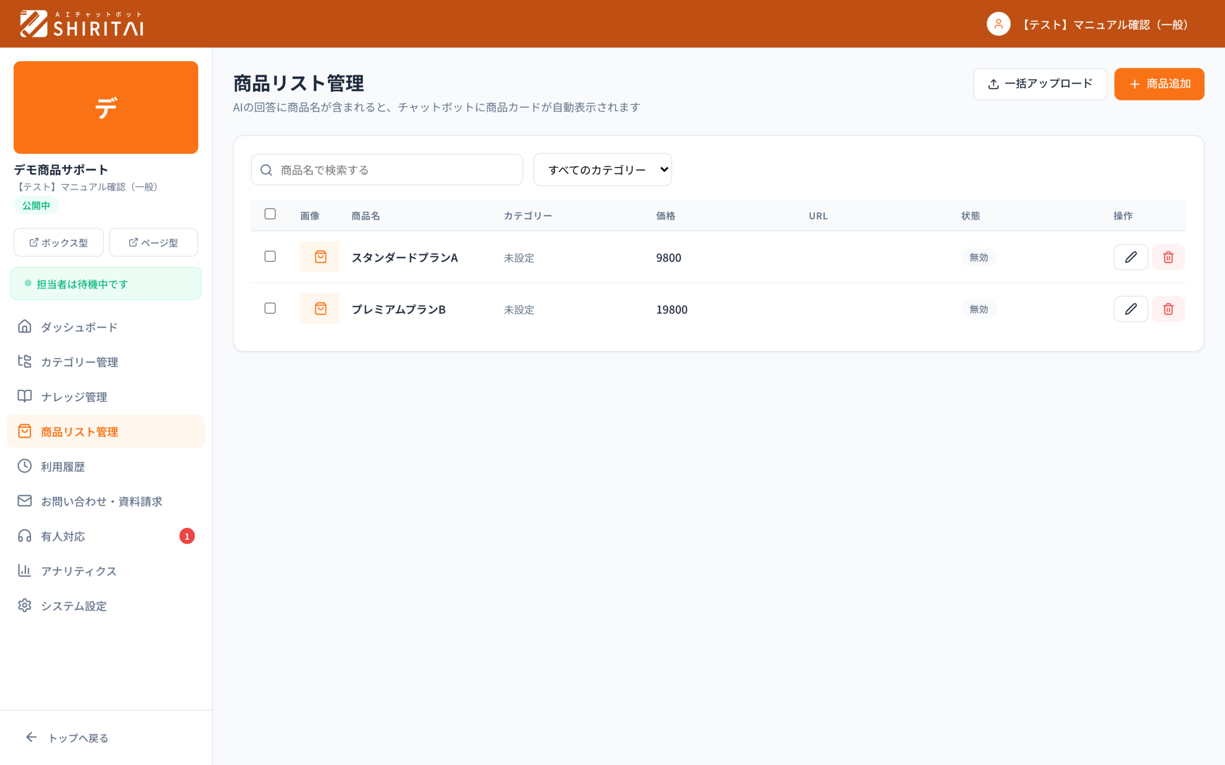The image size is (1225, 765).
Task: Select 商品リスト管理 in sidebar
Action: coord(106,432)
